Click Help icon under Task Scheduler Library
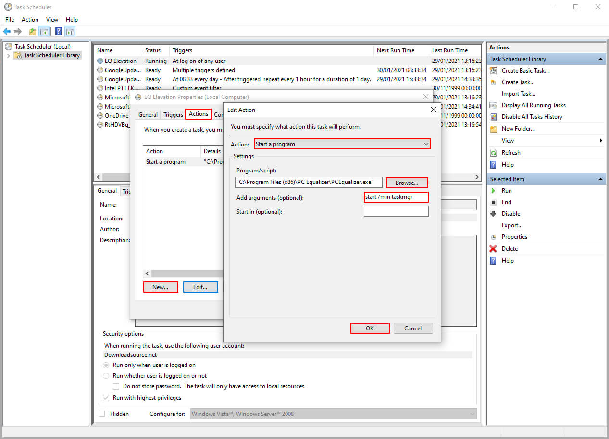 tap(493, 165)
